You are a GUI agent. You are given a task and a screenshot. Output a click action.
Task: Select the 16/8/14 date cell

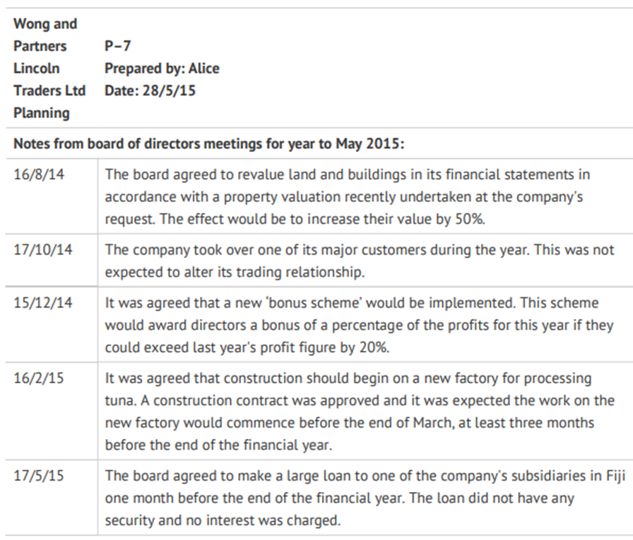click(39, 174)
